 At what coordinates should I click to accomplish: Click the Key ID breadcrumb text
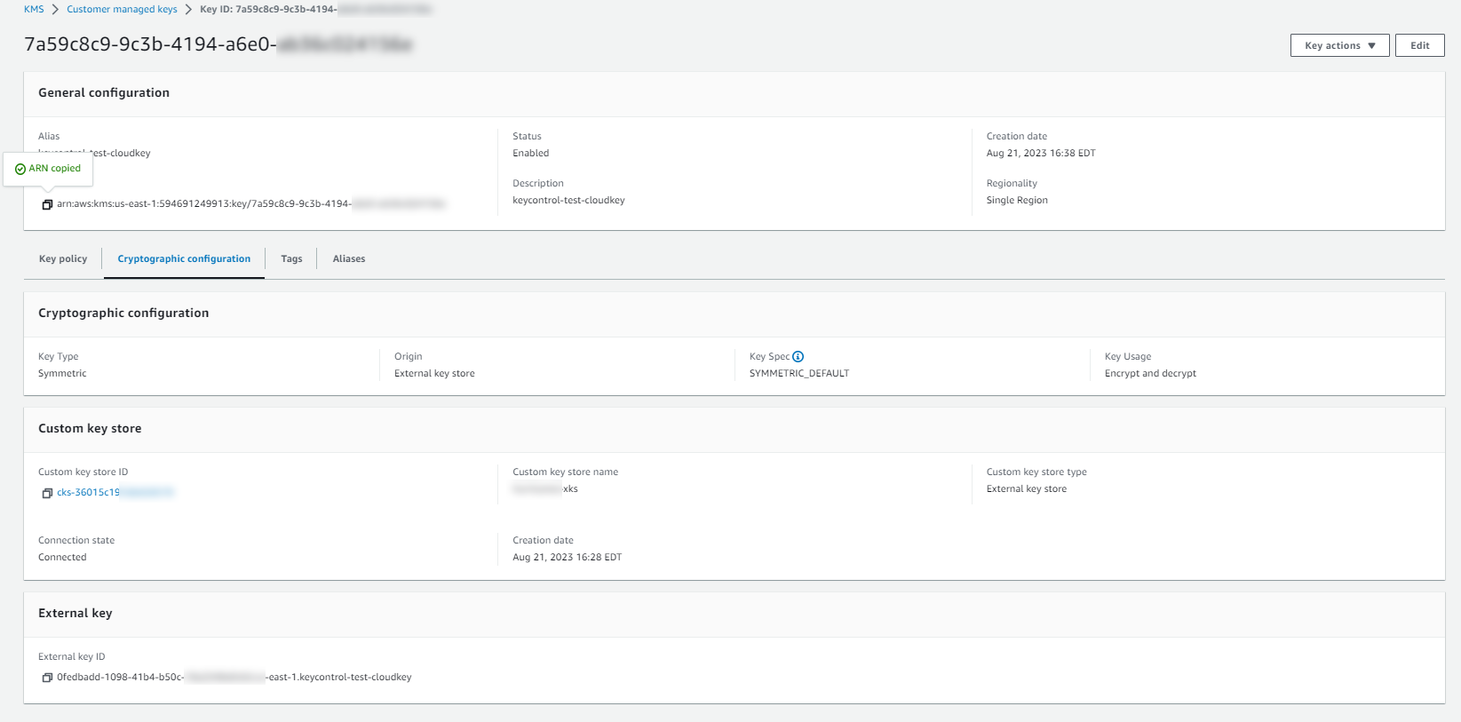pyautogui.click(x=315, y=9)
